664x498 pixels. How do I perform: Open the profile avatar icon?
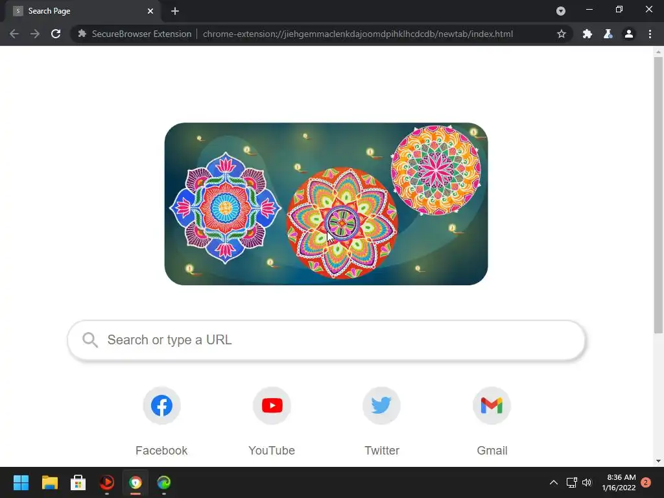tap(629, 34)
